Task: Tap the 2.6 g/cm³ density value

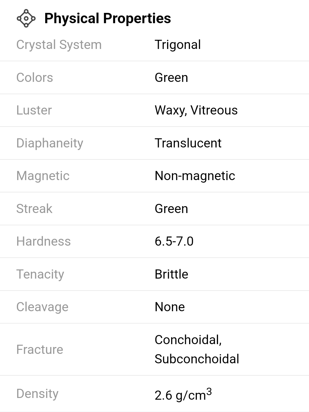Action: coord(183,395)
